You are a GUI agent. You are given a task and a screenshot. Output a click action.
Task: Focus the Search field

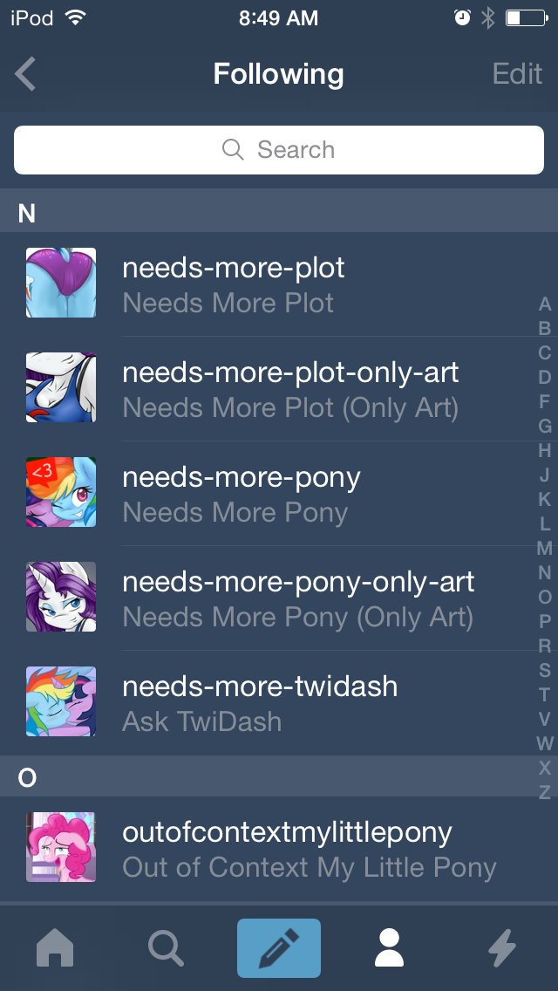279,150
